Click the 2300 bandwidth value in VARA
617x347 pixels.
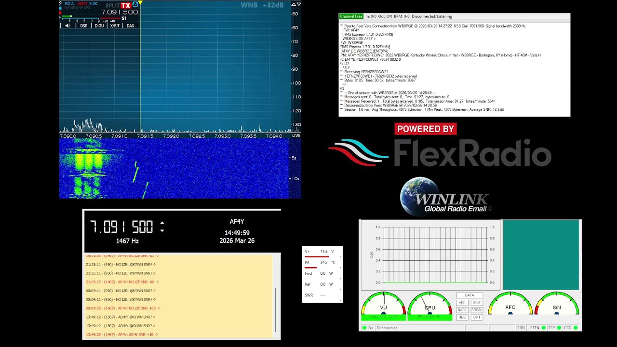coord(521,328)
